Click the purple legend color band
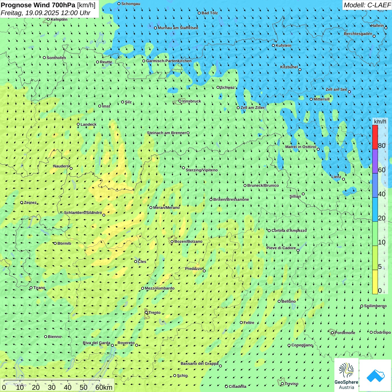Screen dimensions: 392x392 coord(375,161)
